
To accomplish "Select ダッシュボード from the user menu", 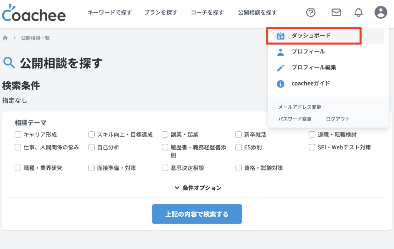I will coord(311,35).
